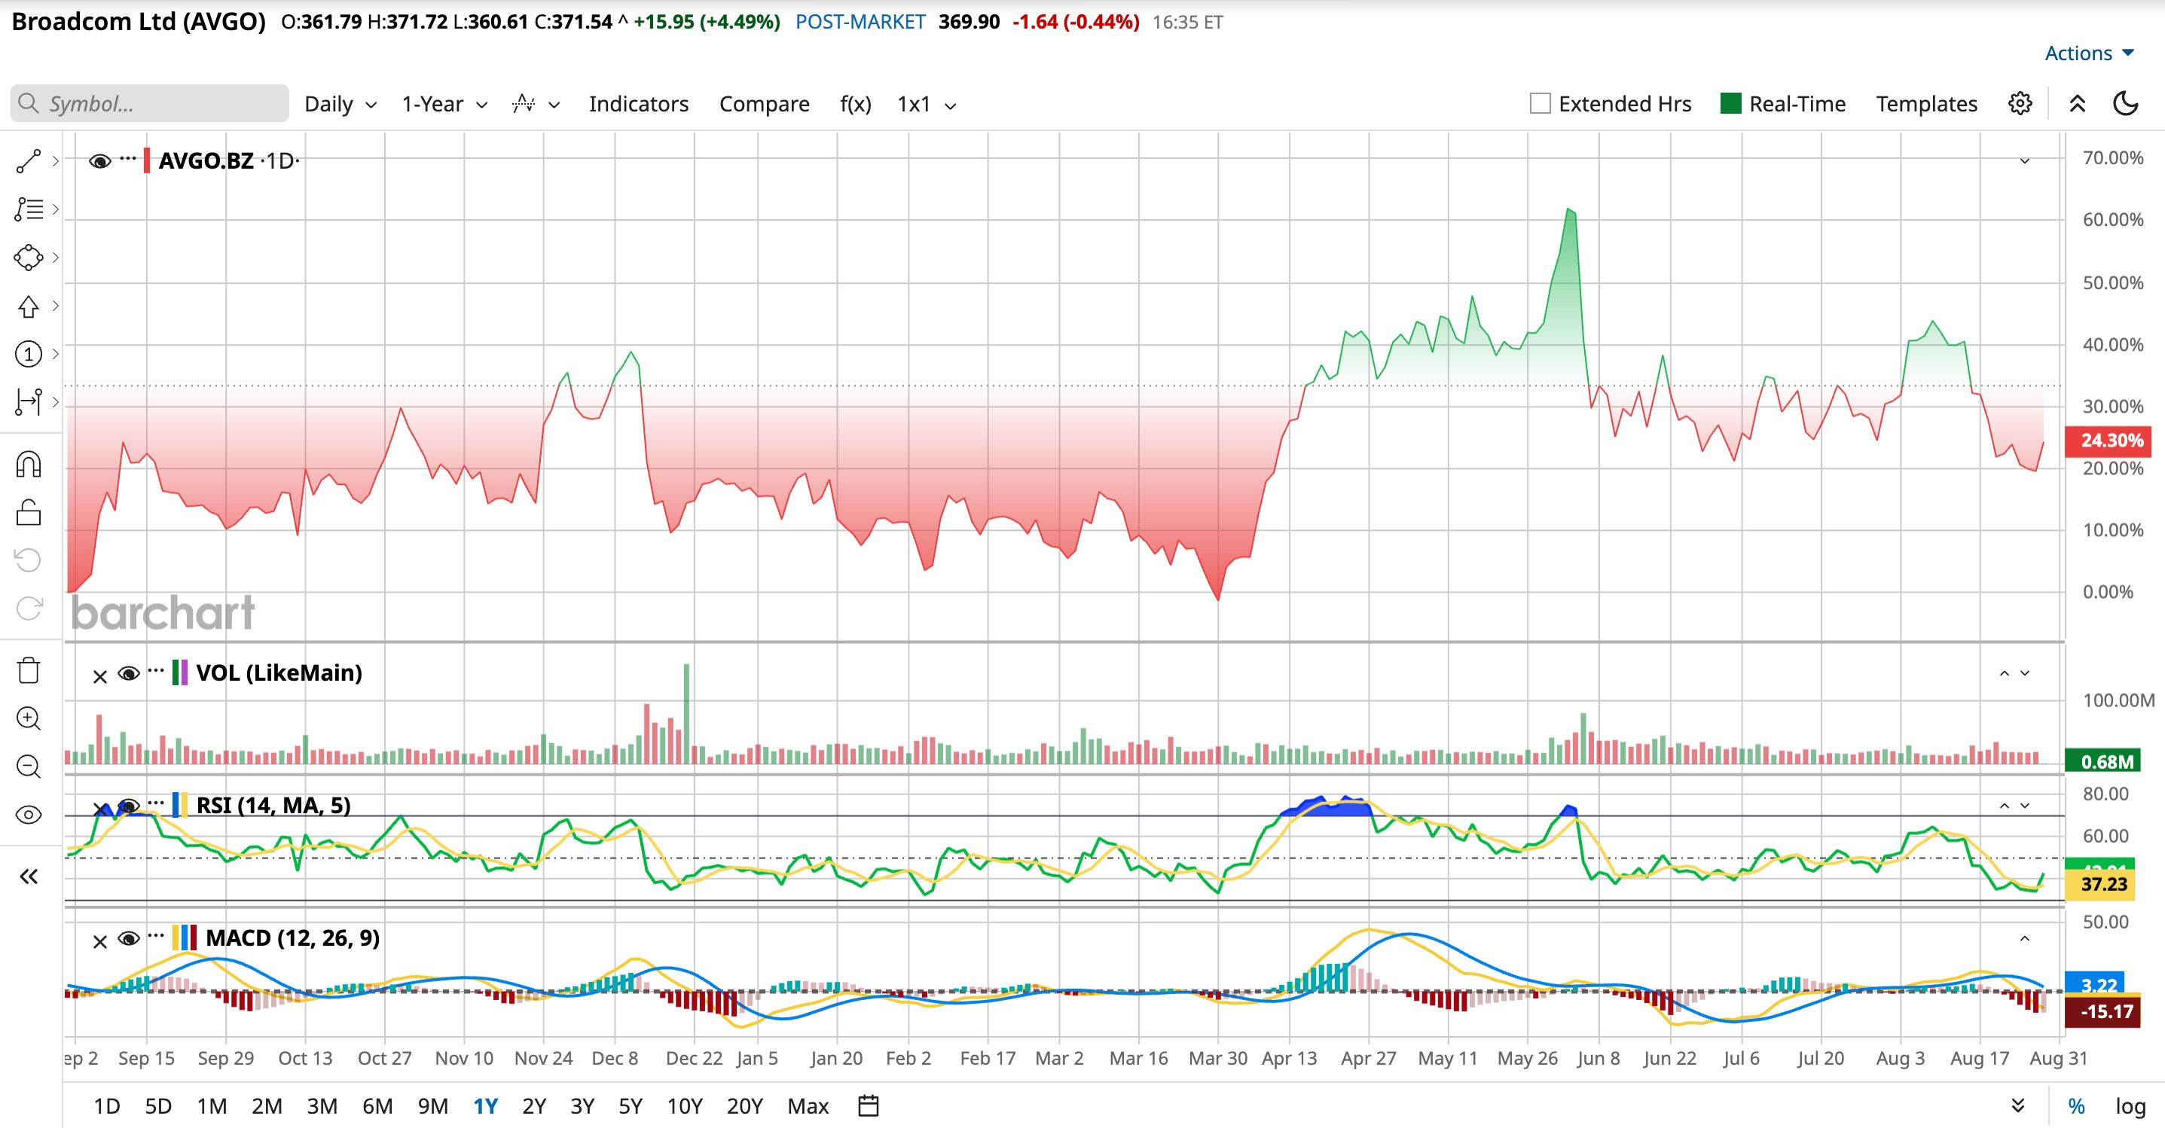
Task: Click the redo icon in left toolbar
Action: [x=29, y=608]
